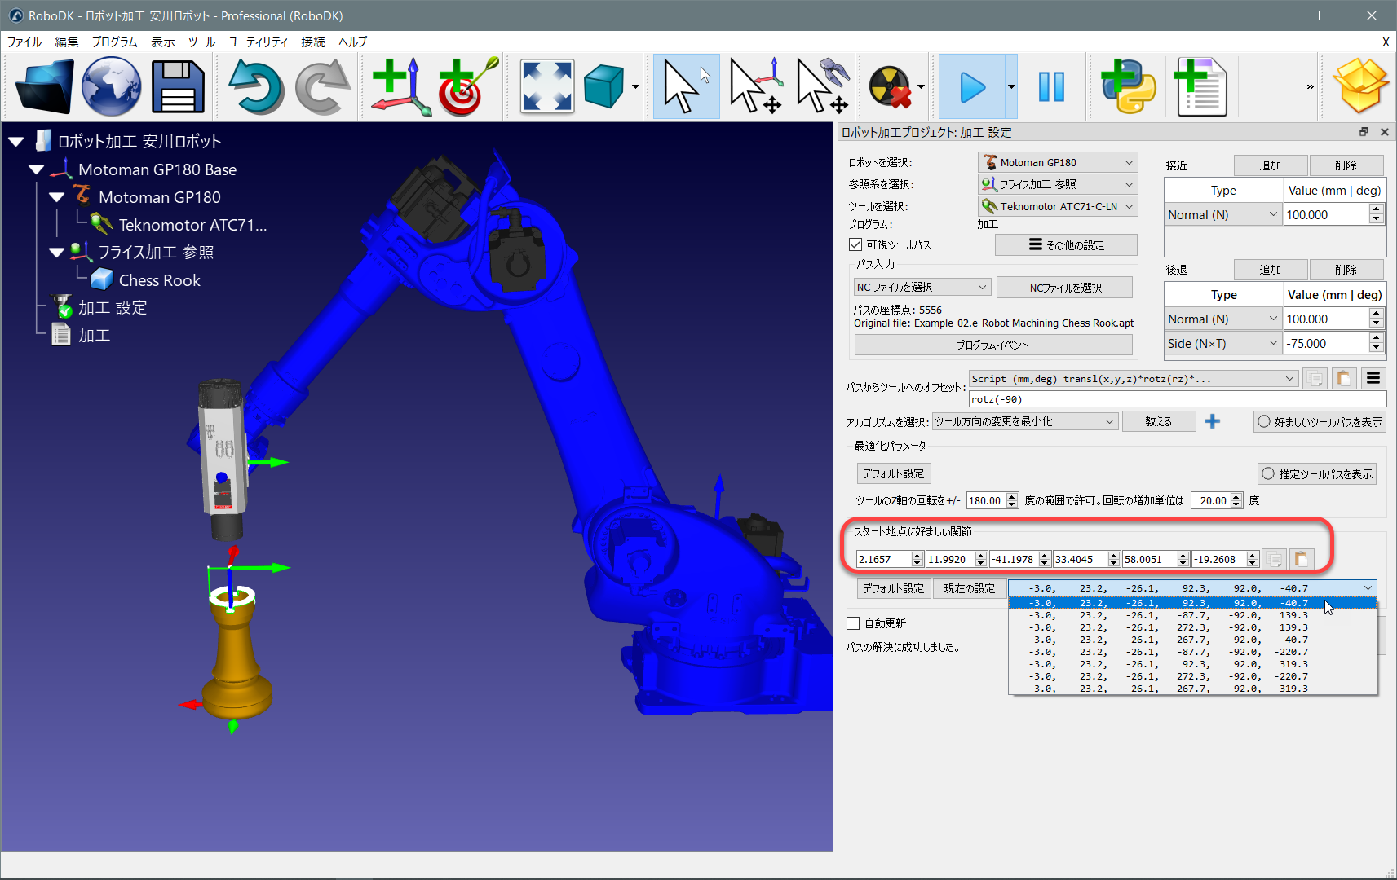
Task: Add a reference frame
Action: click(x=400, y=87)
